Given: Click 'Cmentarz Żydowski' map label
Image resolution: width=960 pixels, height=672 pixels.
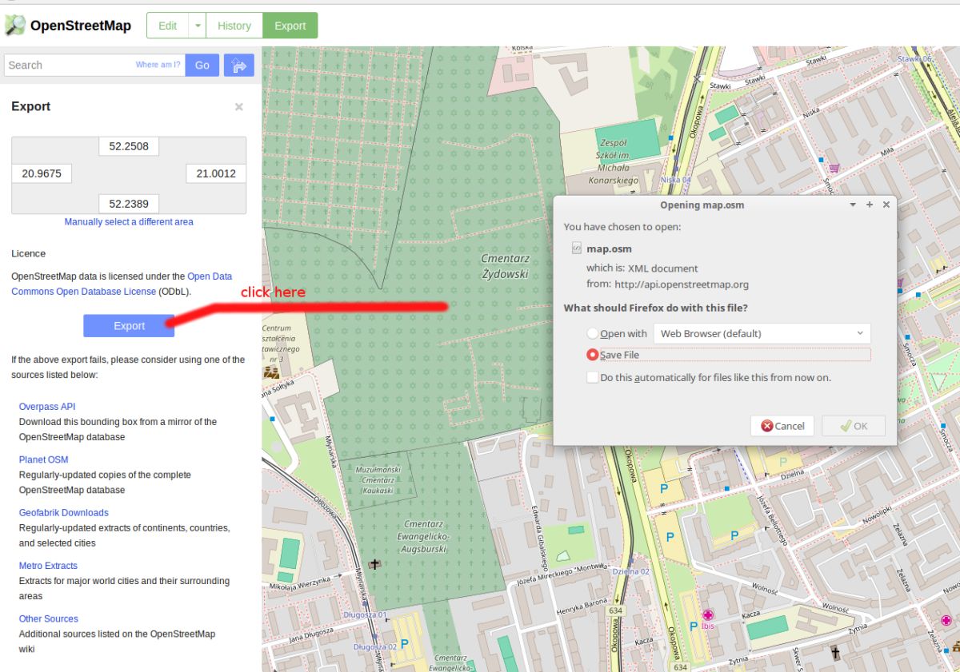Looking at the screenshot, I should (505, 266).
